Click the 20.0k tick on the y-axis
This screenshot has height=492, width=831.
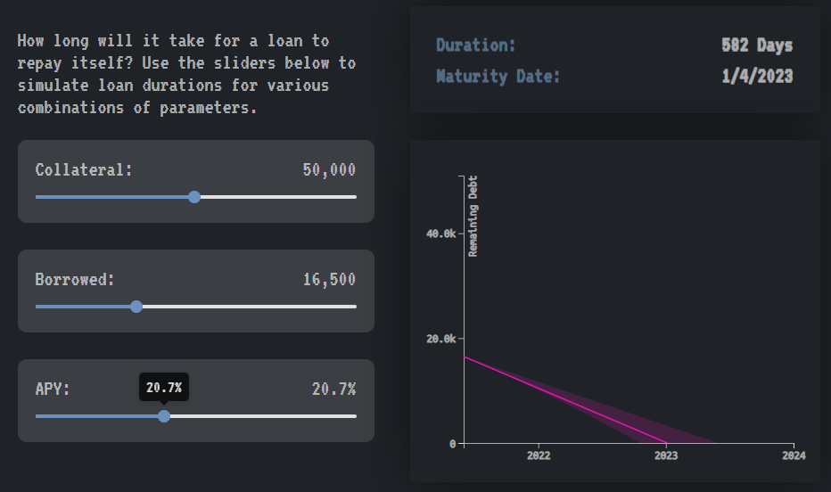[x=442, y=339]
